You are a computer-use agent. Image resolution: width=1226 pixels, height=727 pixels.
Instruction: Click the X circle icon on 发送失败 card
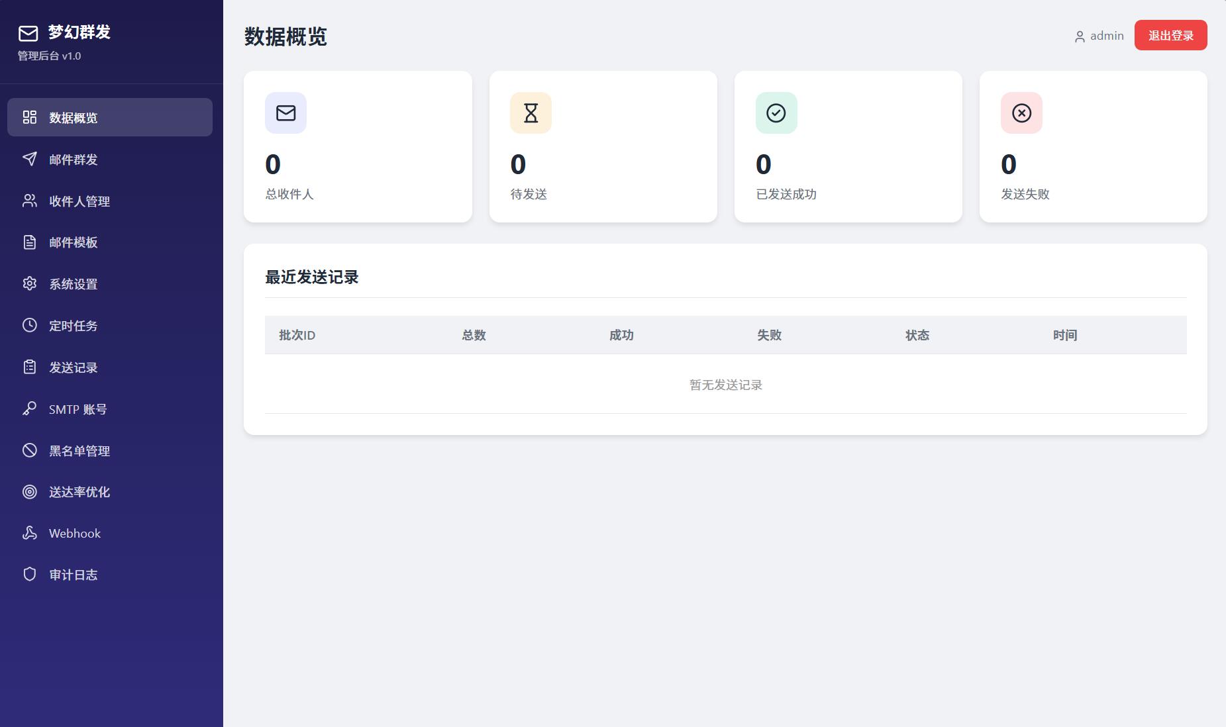point(1021,113)
